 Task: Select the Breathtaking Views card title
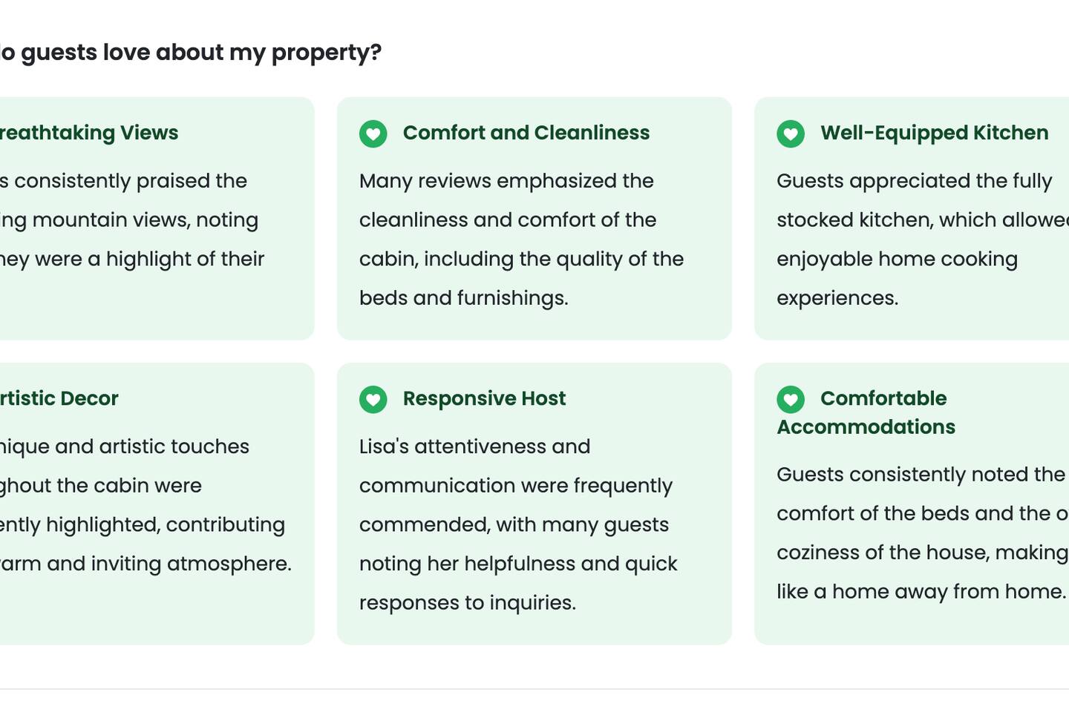[89, 133]
